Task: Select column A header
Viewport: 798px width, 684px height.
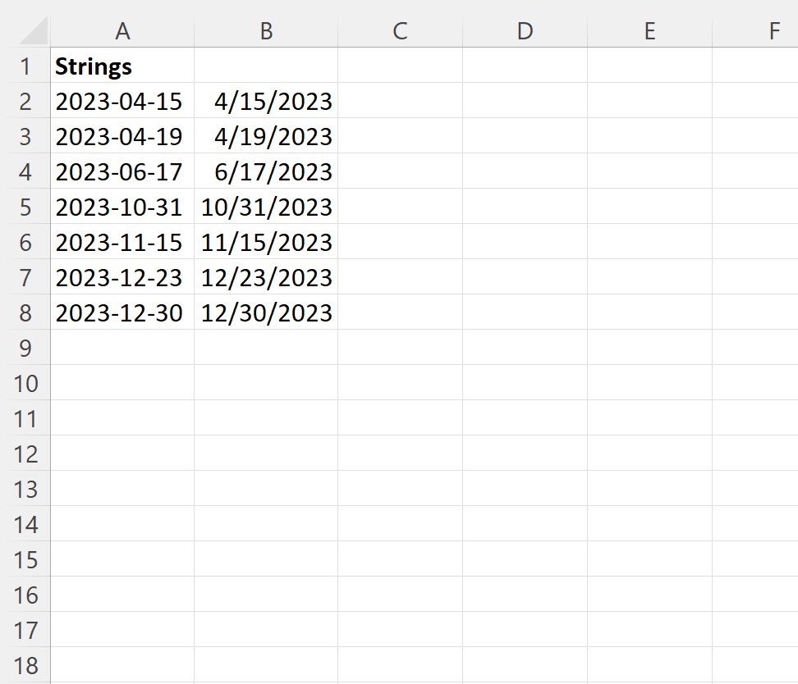Action: tap(122, 31)
